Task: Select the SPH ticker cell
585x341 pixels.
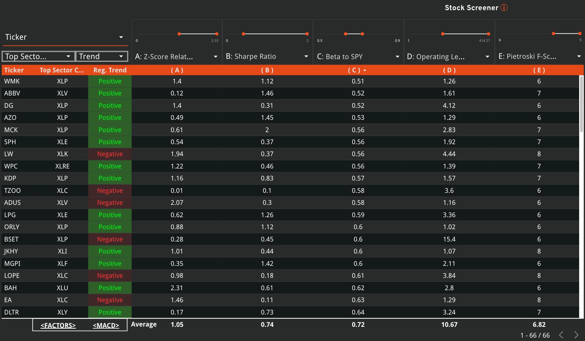Action: (10, 142)
